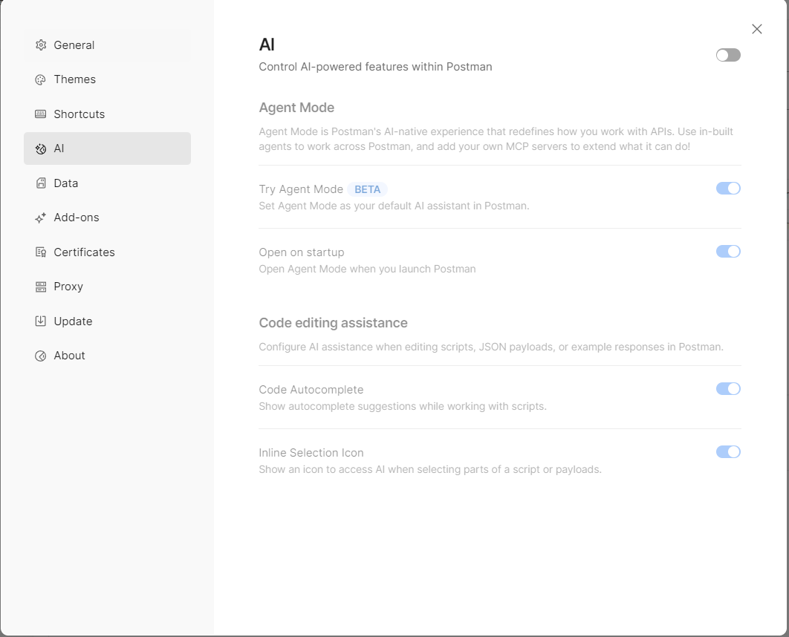Toggle the Code Autocomplete switch
The height and width of the screenshot is (637, 789).
[x=728, y=388]
